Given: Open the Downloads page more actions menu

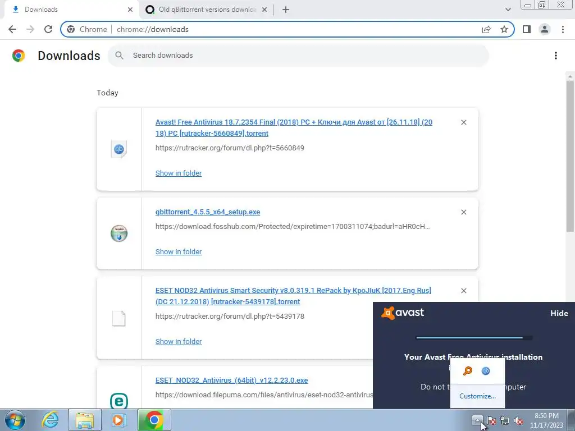Looking at the screenshot, I should tap(556, 56).
